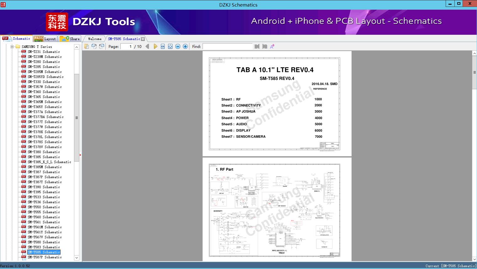Click the Version:1.0.0.52 status text

(15, 266)
